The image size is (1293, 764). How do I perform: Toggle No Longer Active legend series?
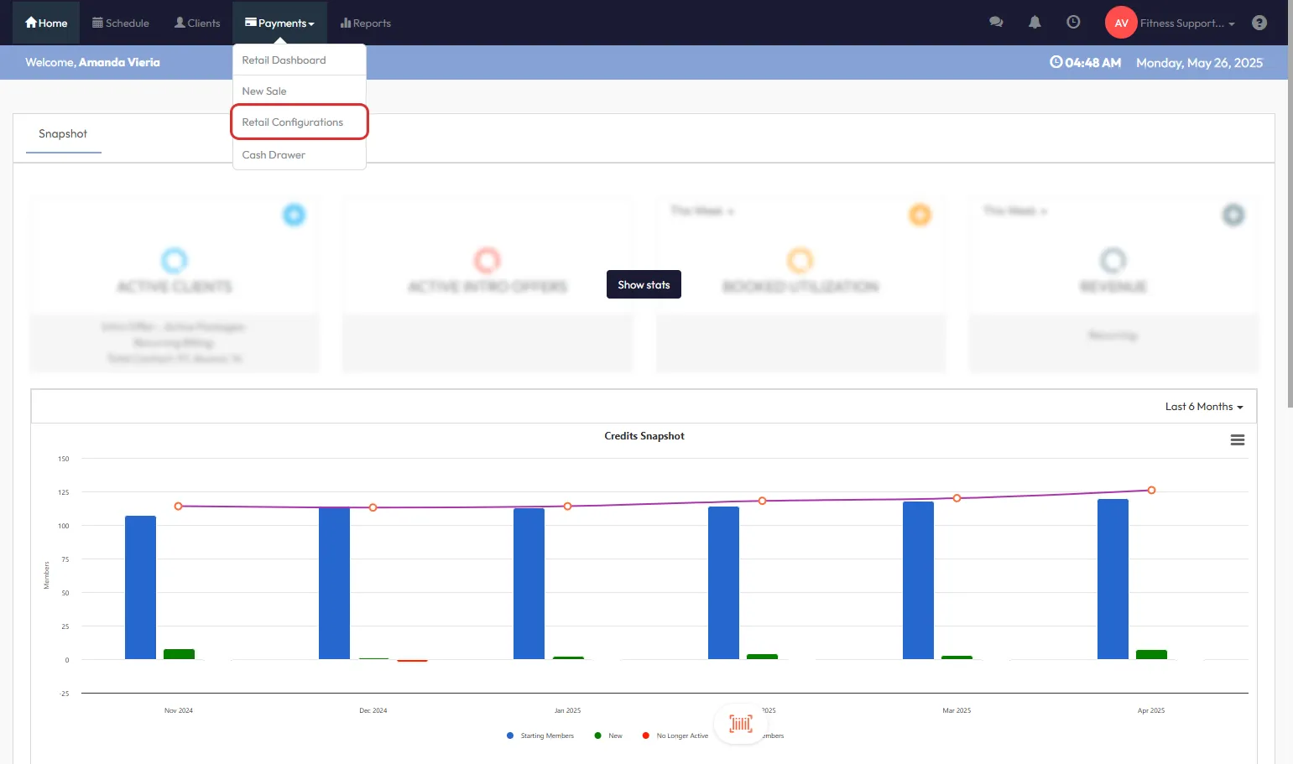[x=675, y=735]
